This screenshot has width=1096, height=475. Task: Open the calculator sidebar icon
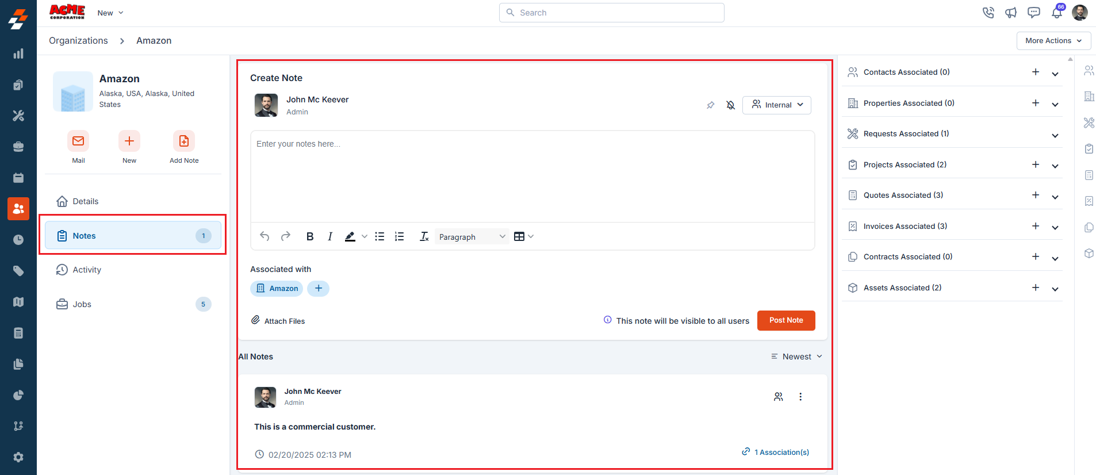[18, 333]
